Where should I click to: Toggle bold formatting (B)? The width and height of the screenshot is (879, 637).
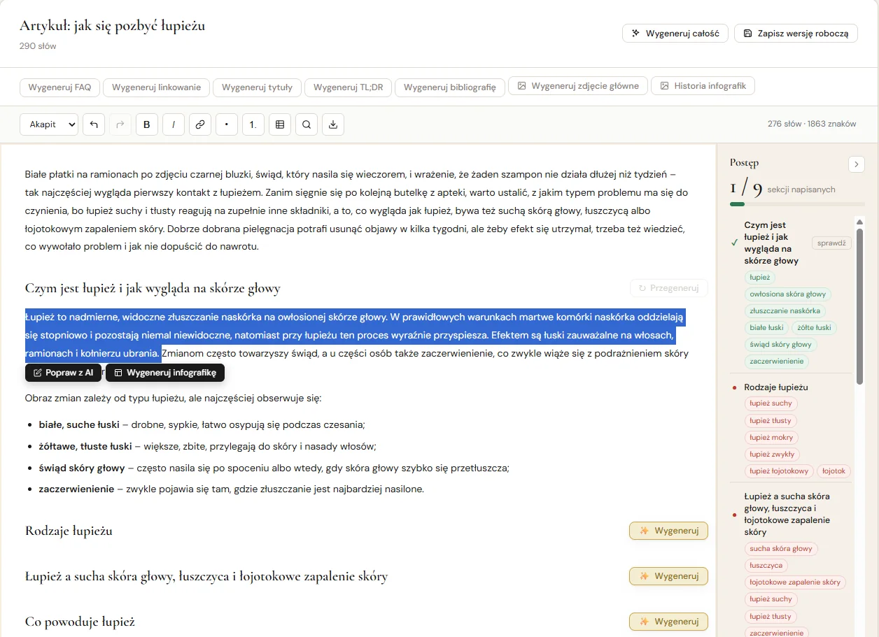click(147, 124)
